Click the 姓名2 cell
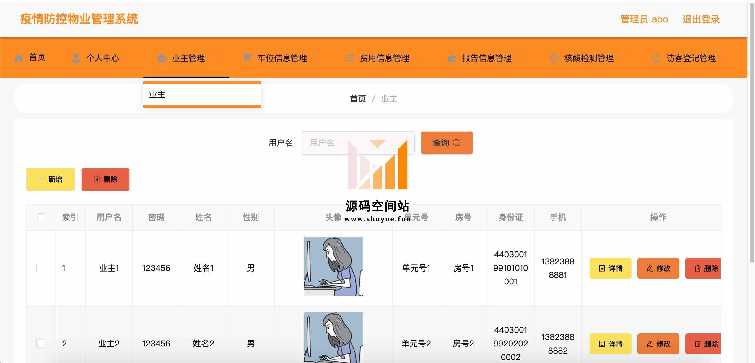This screenshot has width=755, height=363. [203, 344]
